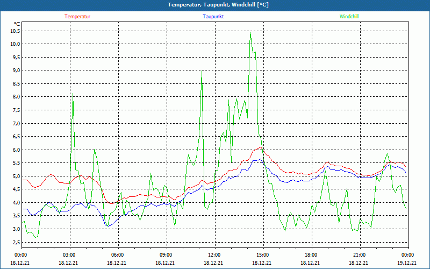The height and width of the screenshot is (269, 430).
Task: Click the '8,0' y-axis value
Action: [x=16, y=97]
